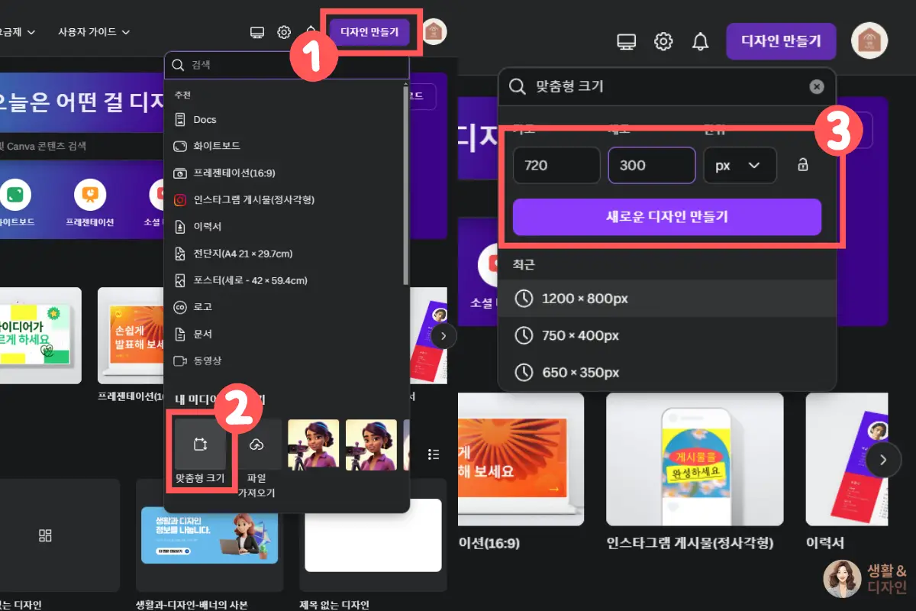Switch to list view beside 내 미디어
916x611 pixels.
(434, 454)
